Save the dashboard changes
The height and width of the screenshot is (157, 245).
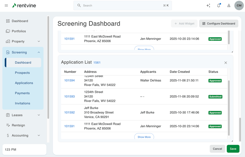233,149
